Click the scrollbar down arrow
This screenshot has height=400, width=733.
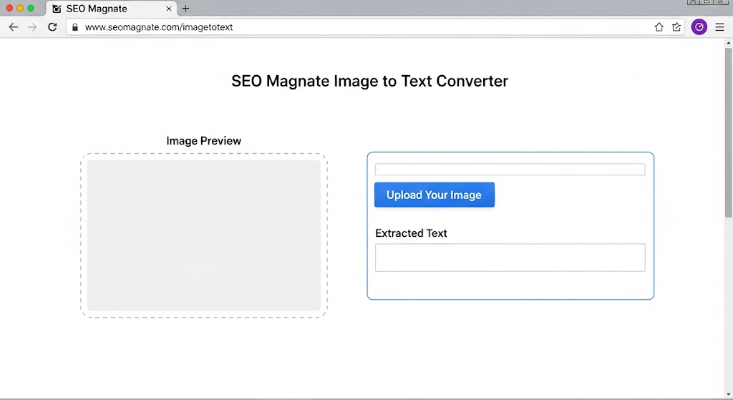coord(728,394)
